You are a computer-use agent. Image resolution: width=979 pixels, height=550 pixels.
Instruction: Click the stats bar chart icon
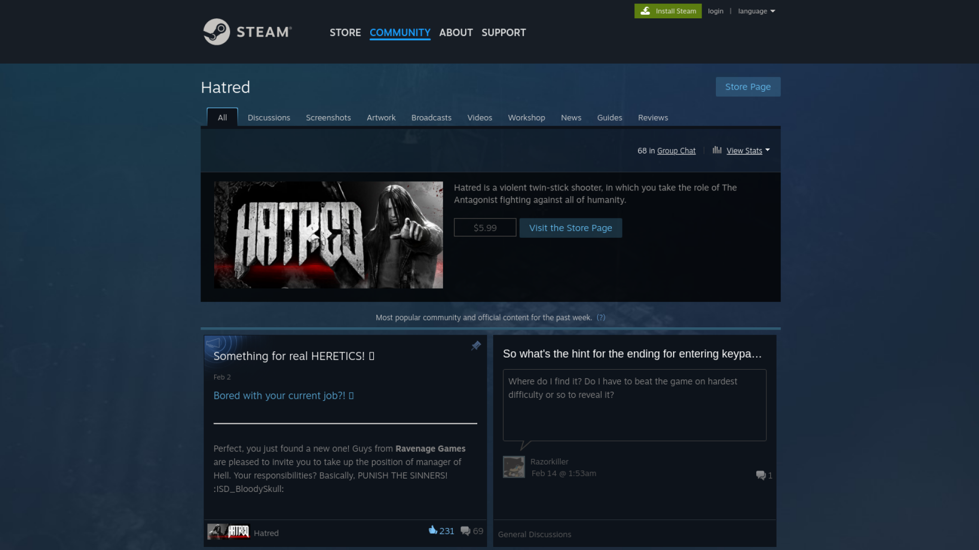pos(717,150)
